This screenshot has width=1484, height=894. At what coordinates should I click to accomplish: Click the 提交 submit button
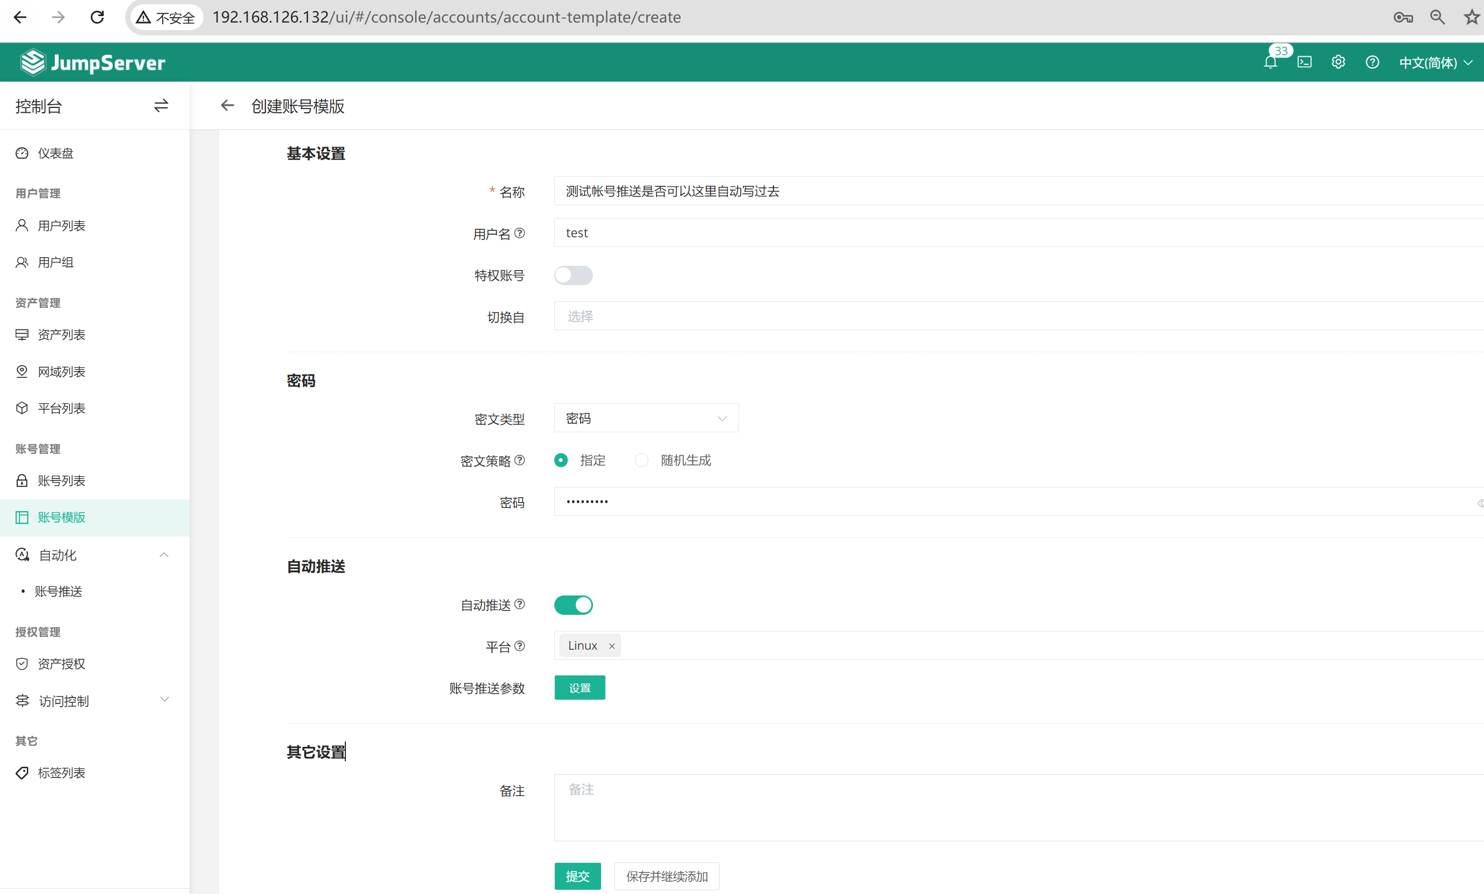tap(577, 876)
